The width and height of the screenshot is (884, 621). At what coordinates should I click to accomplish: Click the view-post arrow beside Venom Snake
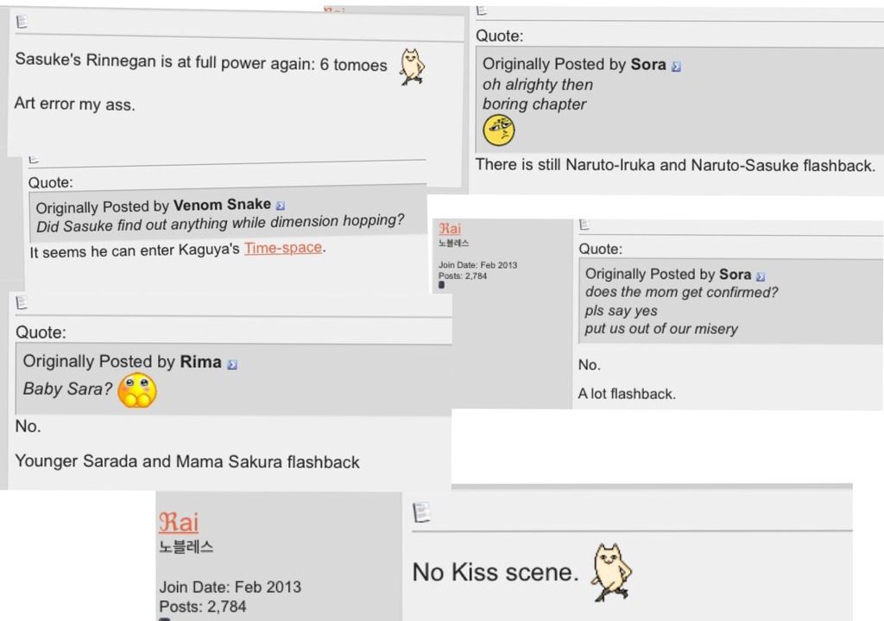[x=281, y=206]
